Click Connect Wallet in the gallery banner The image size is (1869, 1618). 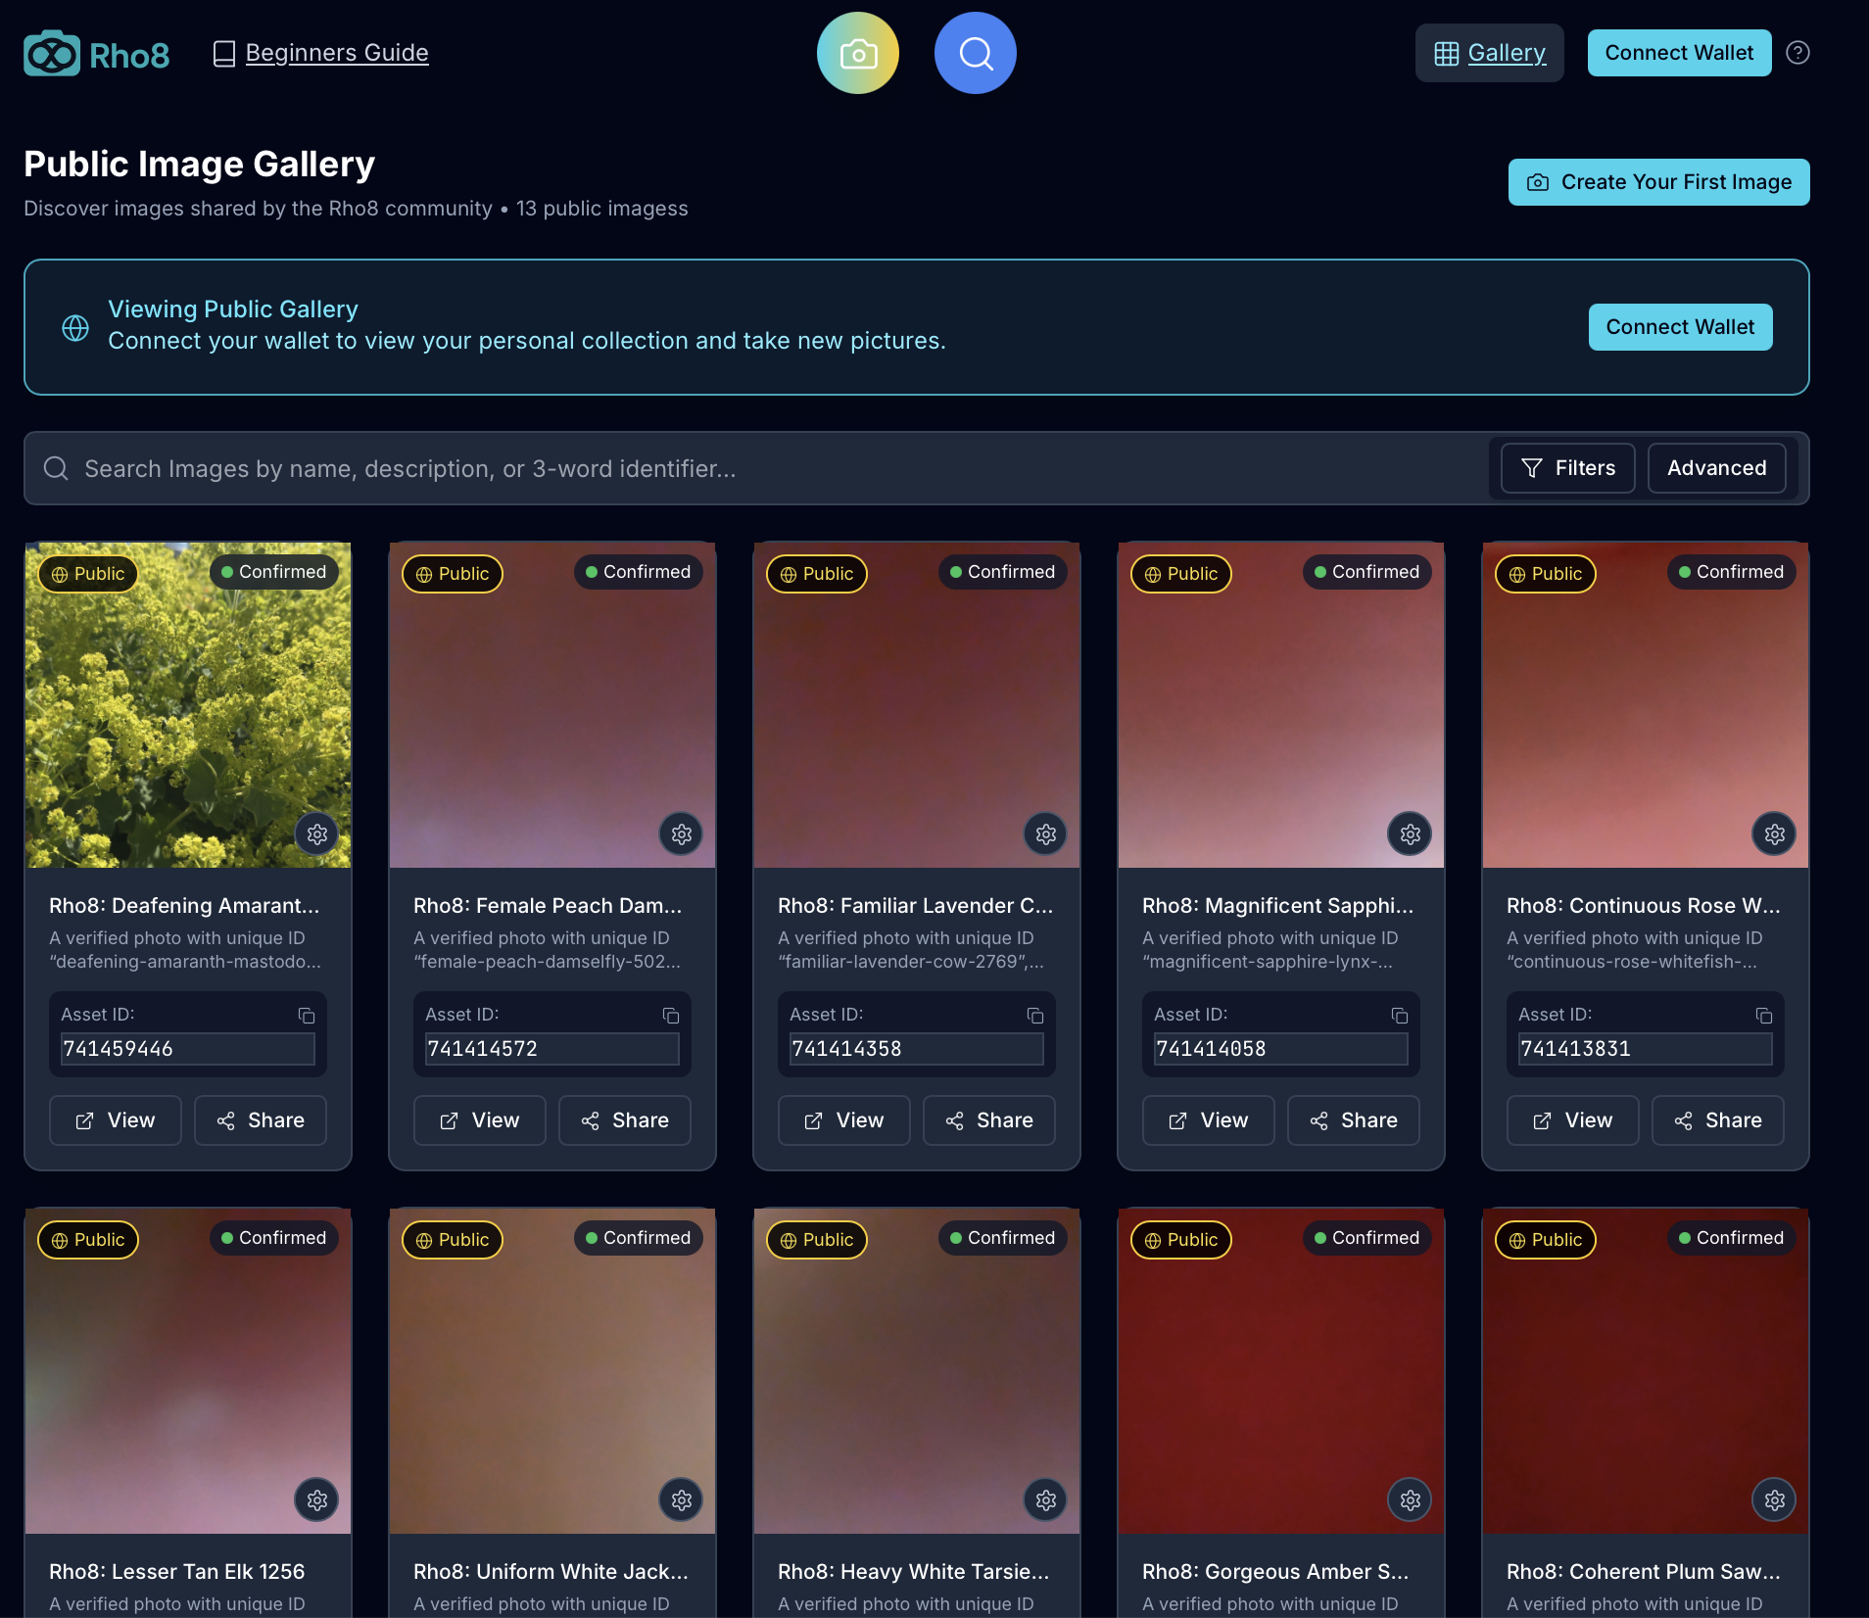point(1681,327)
